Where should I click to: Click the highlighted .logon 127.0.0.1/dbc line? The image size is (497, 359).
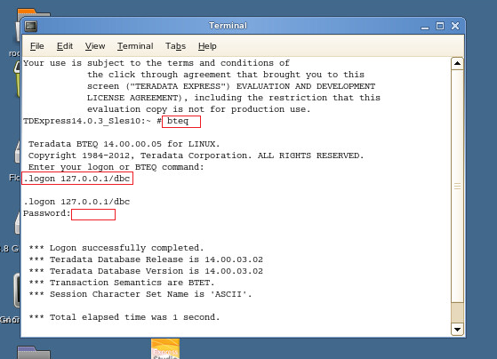click(x=77, y=179)
